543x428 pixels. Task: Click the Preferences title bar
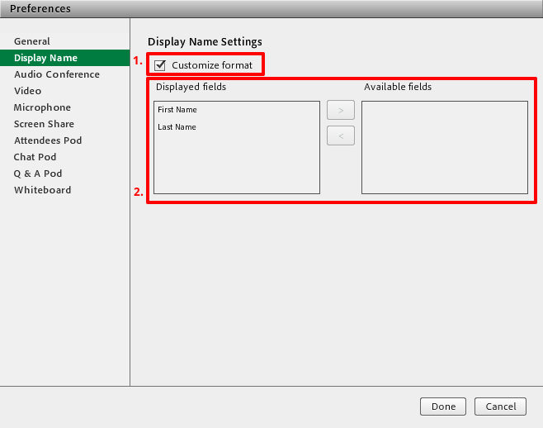point(271,9)
